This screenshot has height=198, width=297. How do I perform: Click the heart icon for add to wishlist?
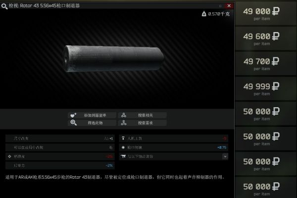(73, 115)
